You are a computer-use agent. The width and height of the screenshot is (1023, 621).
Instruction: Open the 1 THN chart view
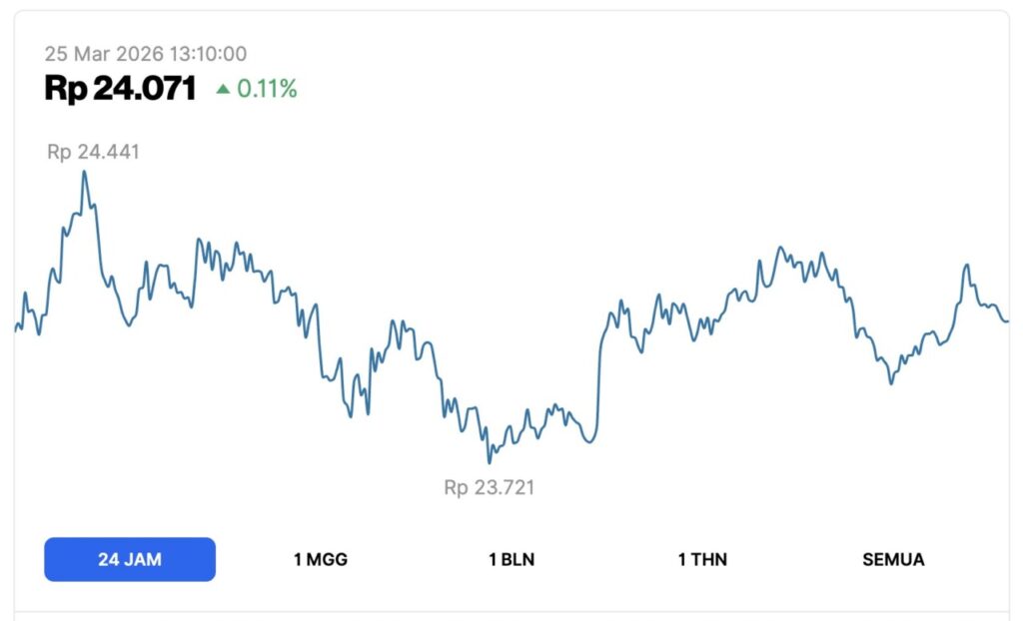pos(702,559)
